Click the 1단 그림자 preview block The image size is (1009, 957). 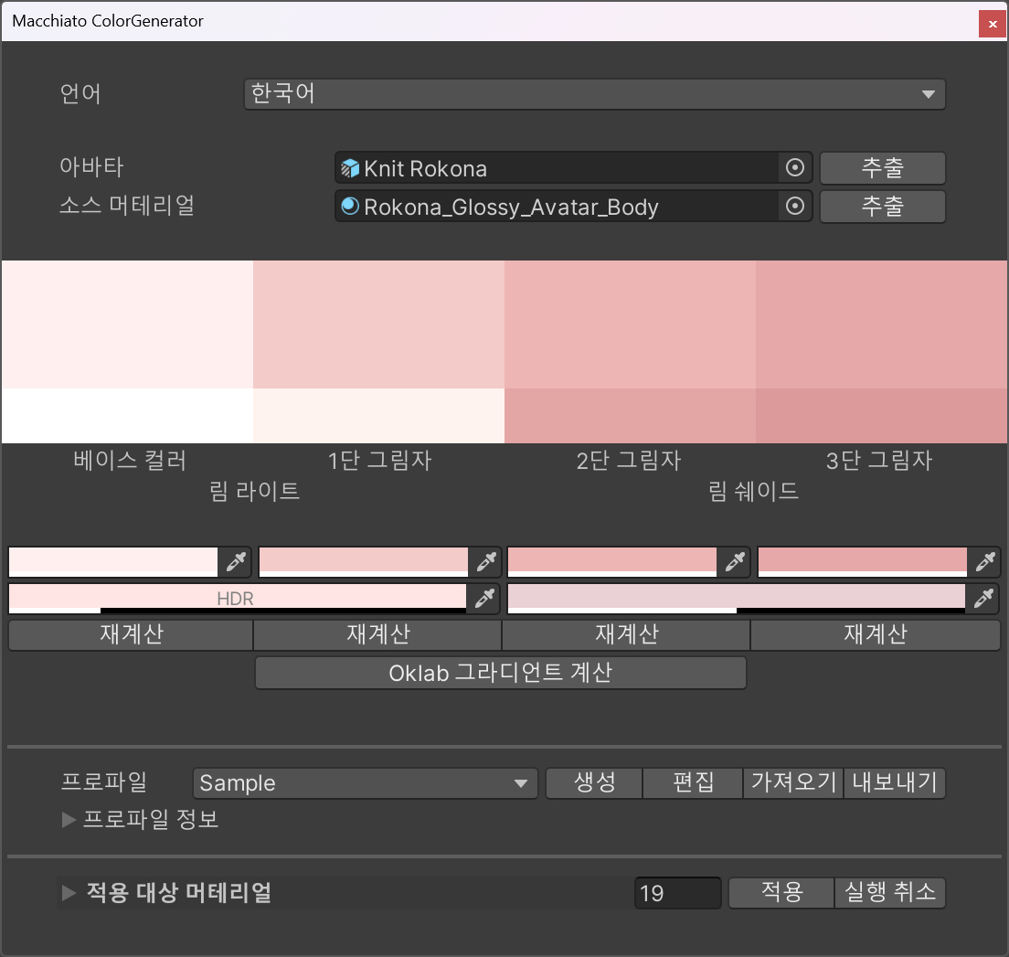coord(378,324)
